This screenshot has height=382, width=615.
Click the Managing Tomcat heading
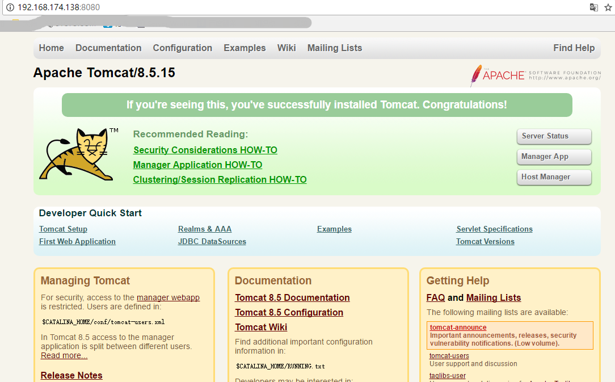(85, 281)
